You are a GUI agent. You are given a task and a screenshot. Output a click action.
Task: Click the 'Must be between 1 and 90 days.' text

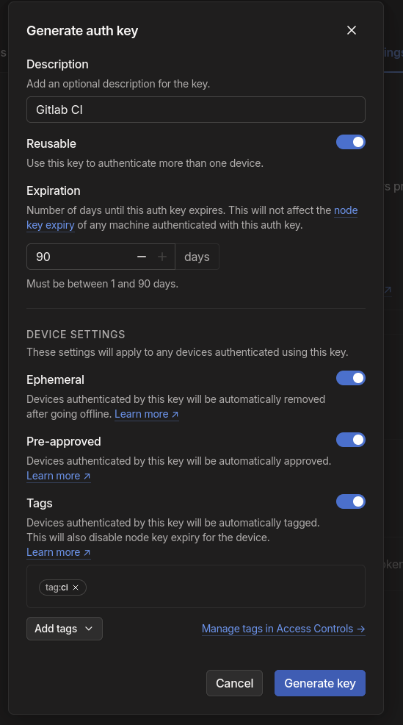point(103,284)
